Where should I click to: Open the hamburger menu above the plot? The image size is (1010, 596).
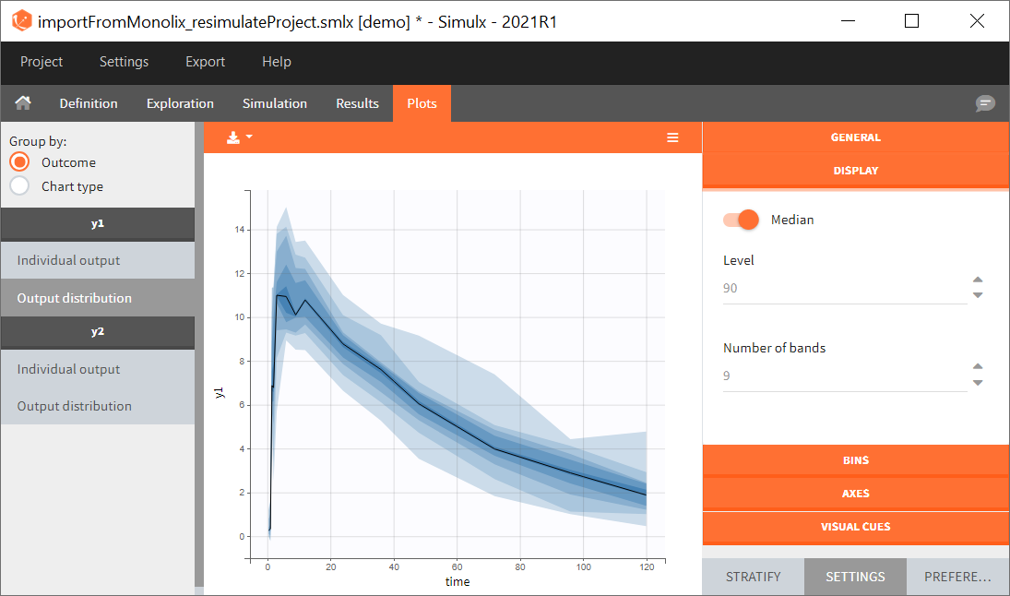point(672,137)
